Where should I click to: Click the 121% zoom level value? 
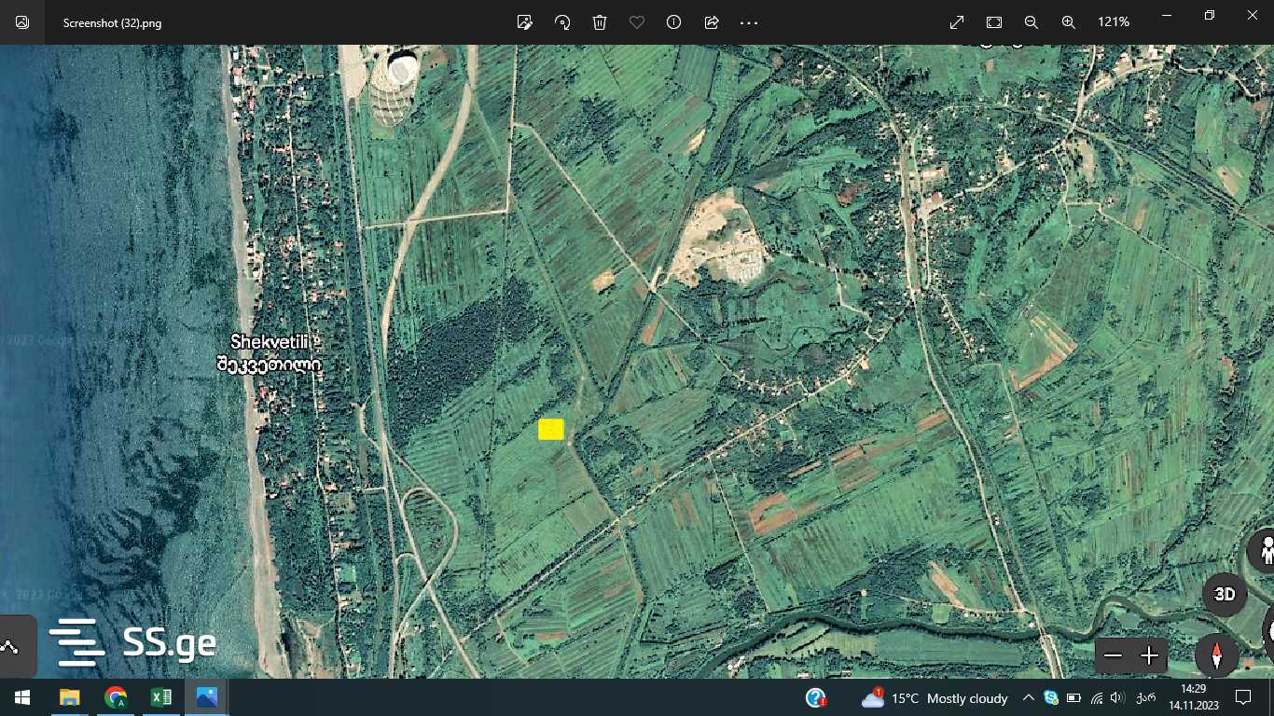(x=1114, y=22)
